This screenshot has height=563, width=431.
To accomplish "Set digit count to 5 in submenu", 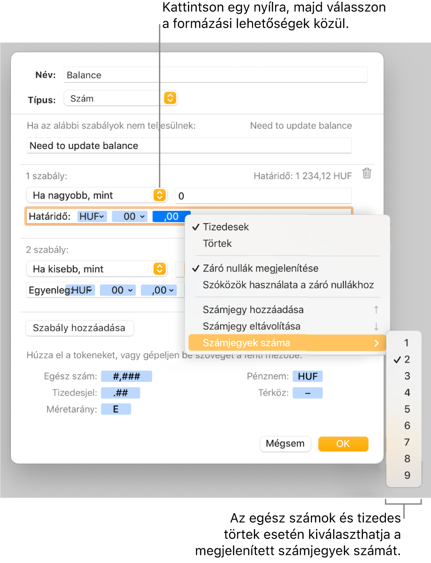I will point(404,409).
